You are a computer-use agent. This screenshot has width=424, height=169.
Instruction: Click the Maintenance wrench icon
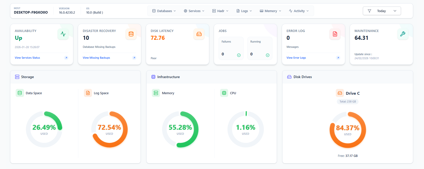[x=403, y=34]
